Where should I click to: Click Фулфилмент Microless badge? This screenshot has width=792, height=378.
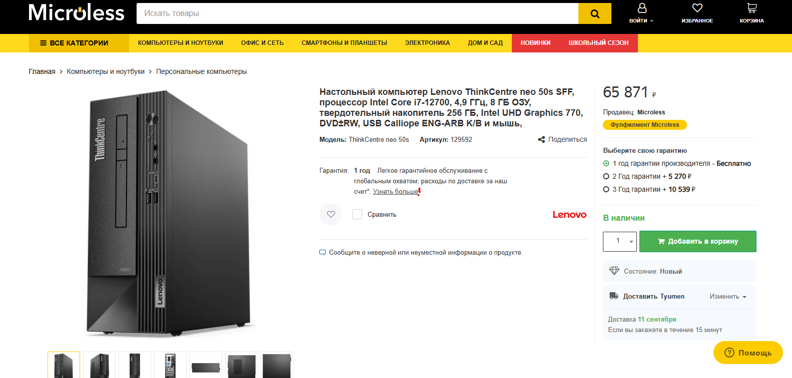coord(645,125)
